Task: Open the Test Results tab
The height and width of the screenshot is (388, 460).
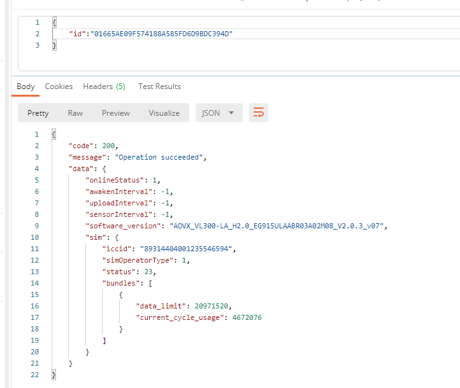Action: (x=159, y=87)
